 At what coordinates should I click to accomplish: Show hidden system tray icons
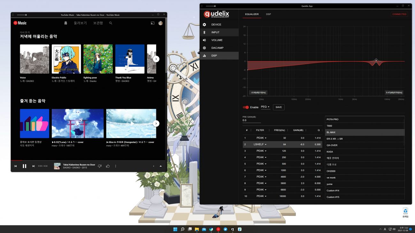point(380,229)
